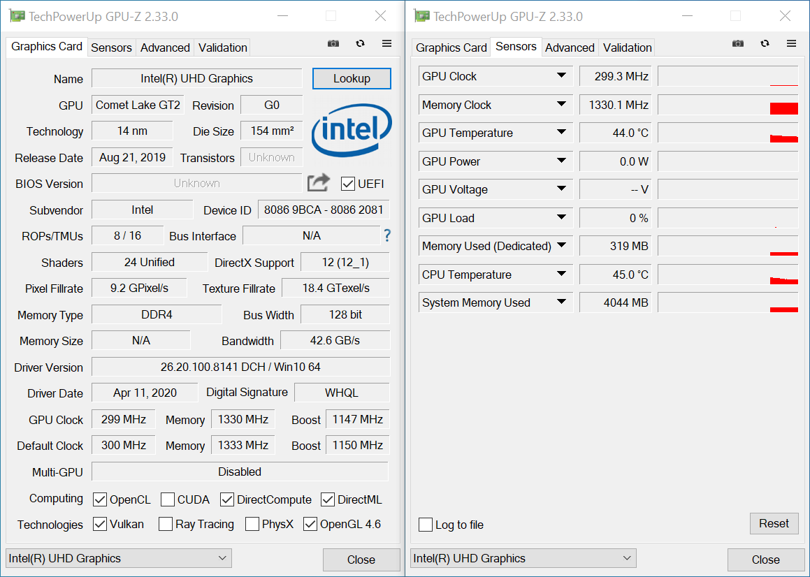Click the Bus Interface question mark icon

coord(386,235)
